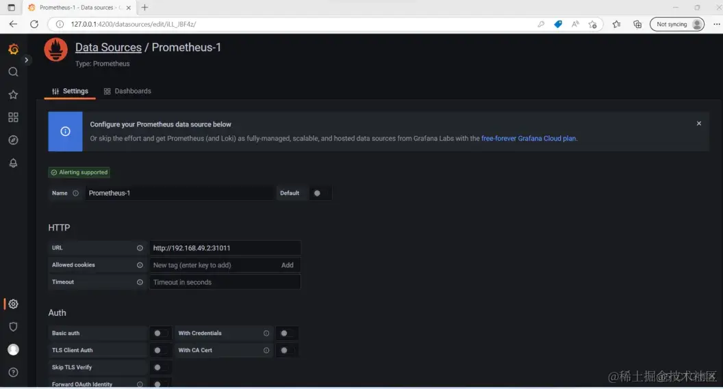Select the Settings tab
The width and height of the screenshot is (723, 389).
[70, 91]
